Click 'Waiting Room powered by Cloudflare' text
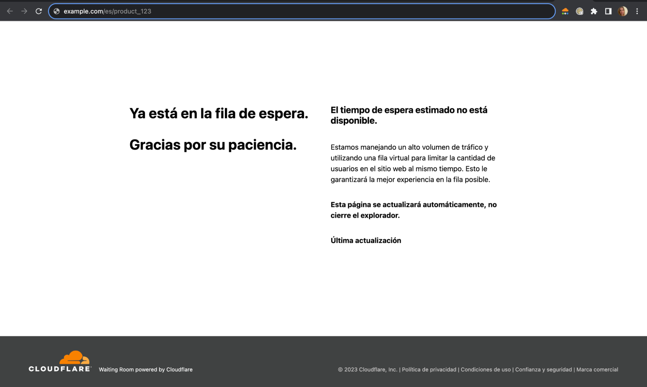This screenshot has height=387, width=647. (x=146, y=370)
